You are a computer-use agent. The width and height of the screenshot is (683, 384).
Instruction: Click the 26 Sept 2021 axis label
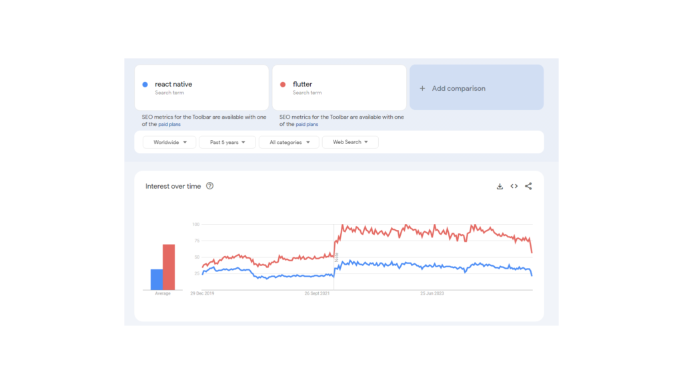point(317,293)
